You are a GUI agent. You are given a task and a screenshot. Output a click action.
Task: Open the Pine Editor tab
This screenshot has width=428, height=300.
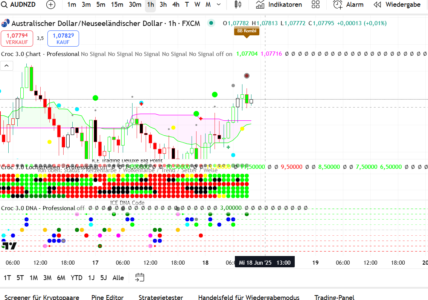coord(107,297)
